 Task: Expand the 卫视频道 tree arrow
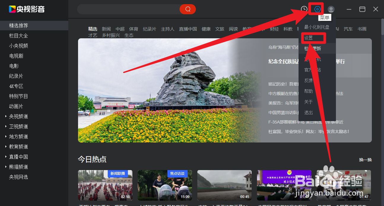tap(6, 126)
